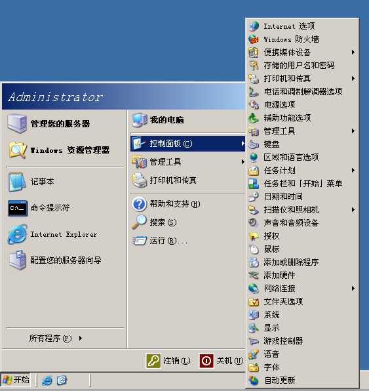Click the 搜索 magnifying glass icon

[x=140, y=222]
